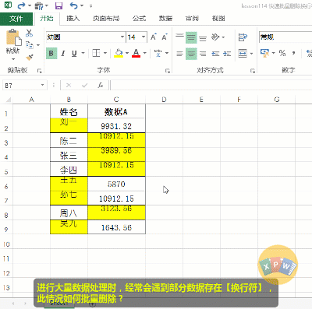Image resolution: width=312 pixels, height=309 pixels.
Task: Click the Redo icon in quick access toolbar
Action: click(x=21, y=5)
